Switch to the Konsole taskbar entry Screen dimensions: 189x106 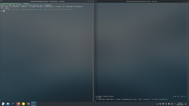click(34, 104)
